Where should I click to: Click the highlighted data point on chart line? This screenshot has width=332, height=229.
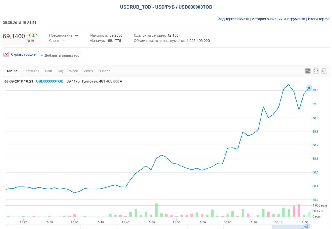(309, 88)
